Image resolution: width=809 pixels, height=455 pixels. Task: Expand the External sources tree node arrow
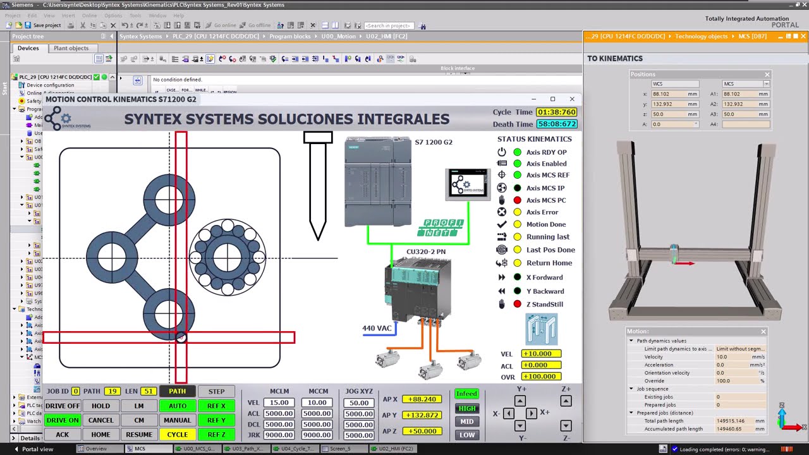14,397
